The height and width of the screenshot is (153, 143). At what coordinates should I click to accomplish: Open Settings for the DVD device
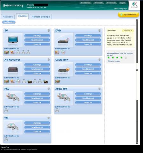point(88,36)
